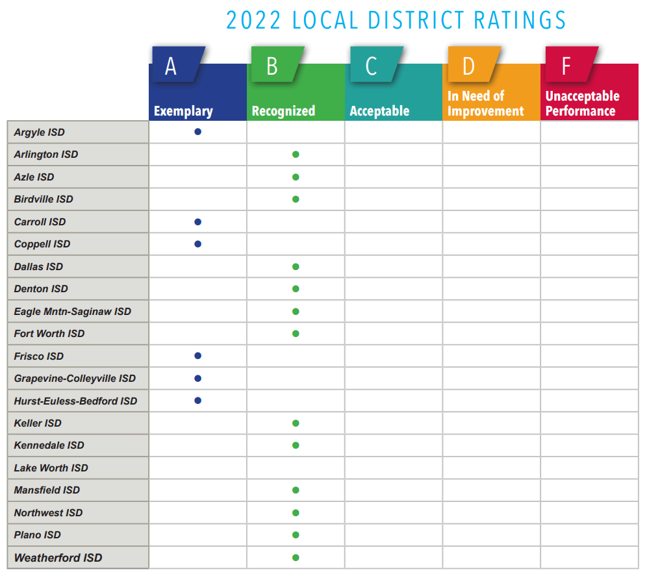This screenshot has height=576, width=647.
Task: Click the "Weatherford ISD" district name
Action: coord(58,558)
